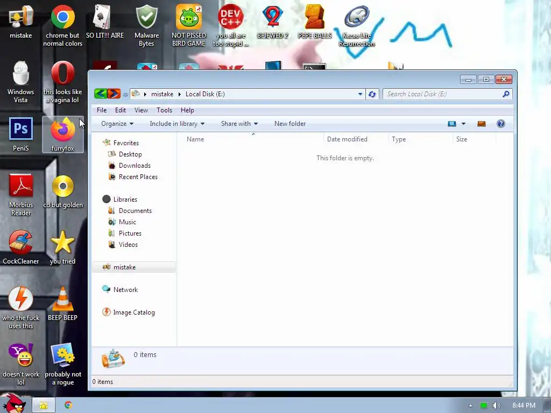Select Libraries in navigation pane
Image resolution: width=551 pixels, height=413 pixels.
point(125,200)
